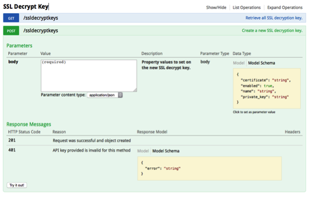312x199 pixels.
Task: Click 'API key provided is invalid' reason text
Action: (x=91, y=150)
